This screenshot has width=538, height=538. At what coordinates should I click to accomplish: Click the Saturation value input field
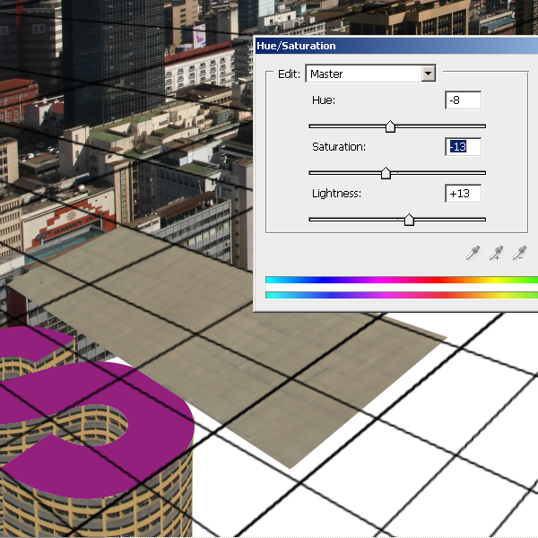(464, 147)
